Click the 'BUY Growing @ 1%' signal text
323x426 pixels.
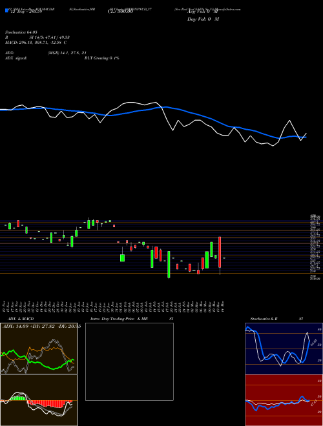[x=102, y=58]
